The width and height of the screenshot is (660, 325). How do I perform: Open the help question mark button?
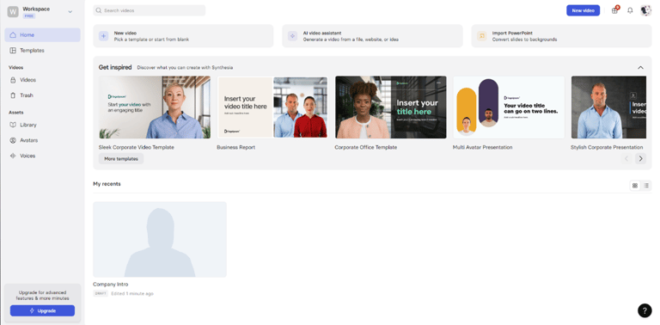645,310
